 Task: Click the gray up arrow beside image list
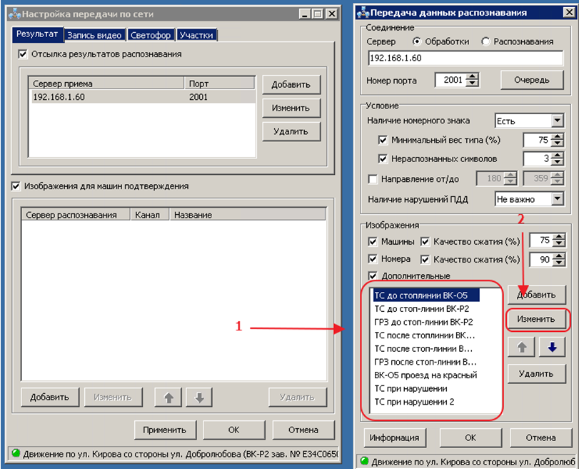click(523, 348)
